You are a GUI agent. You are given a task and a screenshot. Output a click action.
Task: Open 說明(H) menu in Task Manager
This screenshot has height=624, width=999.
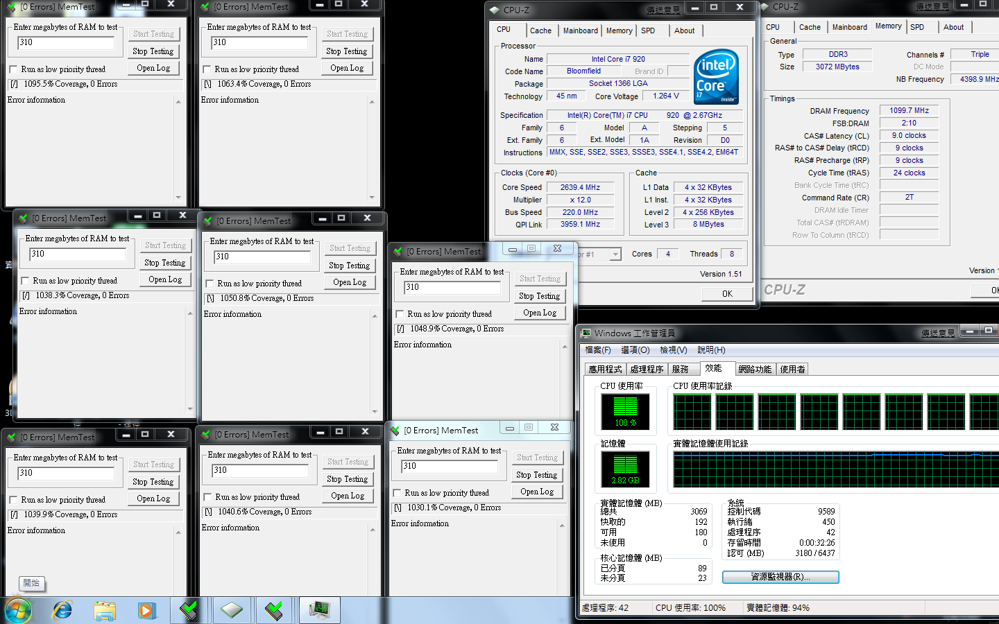[x=711, y=350]
